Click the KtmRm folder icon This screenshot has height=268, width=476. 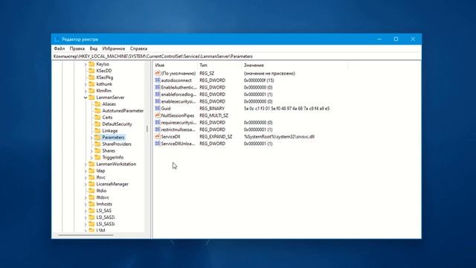click(x=91, y=91)
